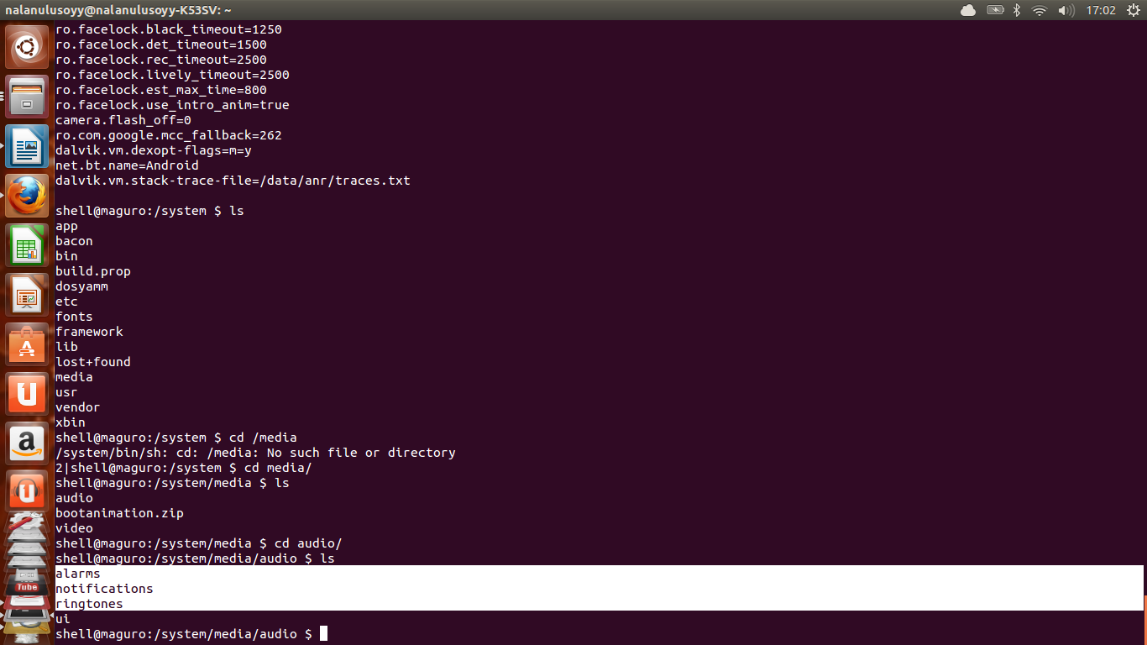Viewport: 1147px width, 645px height.
Task: Click the 'lib' directory entry
Action: [66, 347]
